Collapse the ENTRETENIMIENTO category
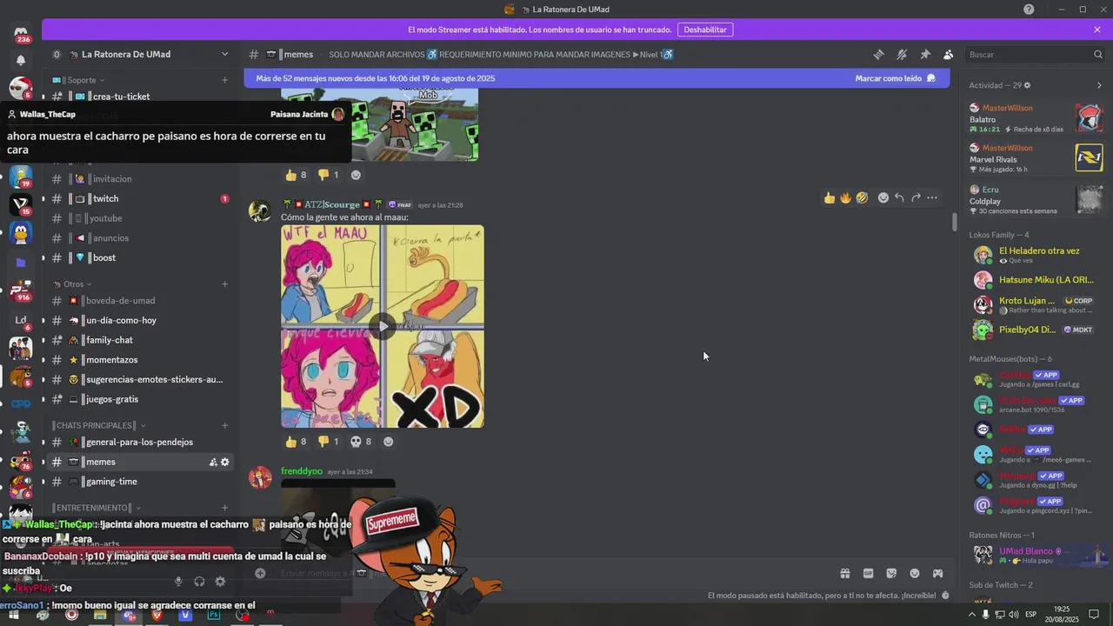The image size is (1113, 626). click(x=96, y=508)
